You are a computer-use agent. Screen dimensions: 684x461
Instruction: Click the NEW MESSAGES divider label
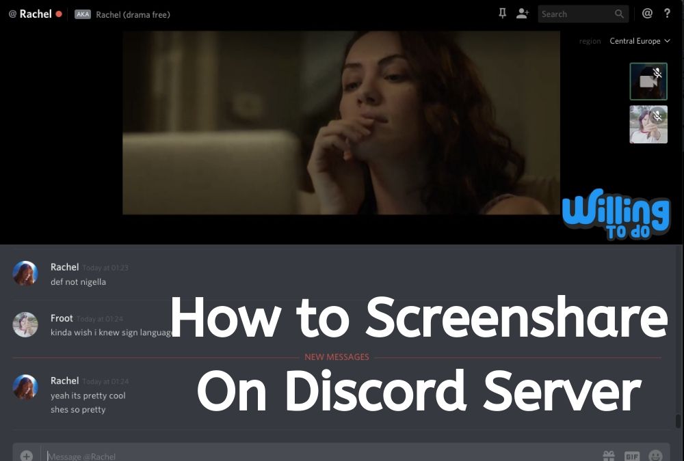[x=337, y=357]
